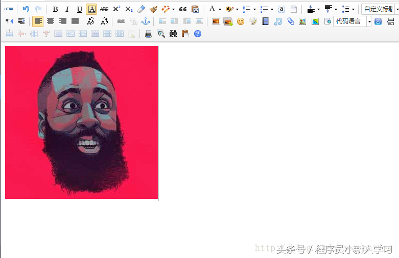Open the 自定义标题 combo box
Image resolution: width=399 pixels, height=258 pixels.
[x=380, y=9]
